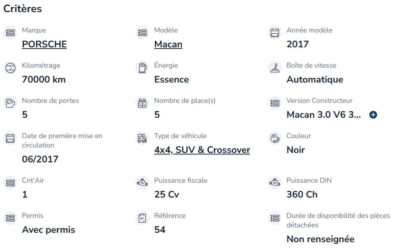The width and height of the screenshot is (401, 250).
Task: Click the Kilométrage odometer icon
Action: tap(11, 68)
